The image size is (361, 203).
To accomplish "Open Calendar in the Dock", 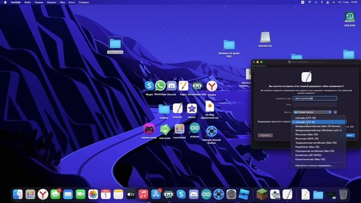I will tap(105, 195).
